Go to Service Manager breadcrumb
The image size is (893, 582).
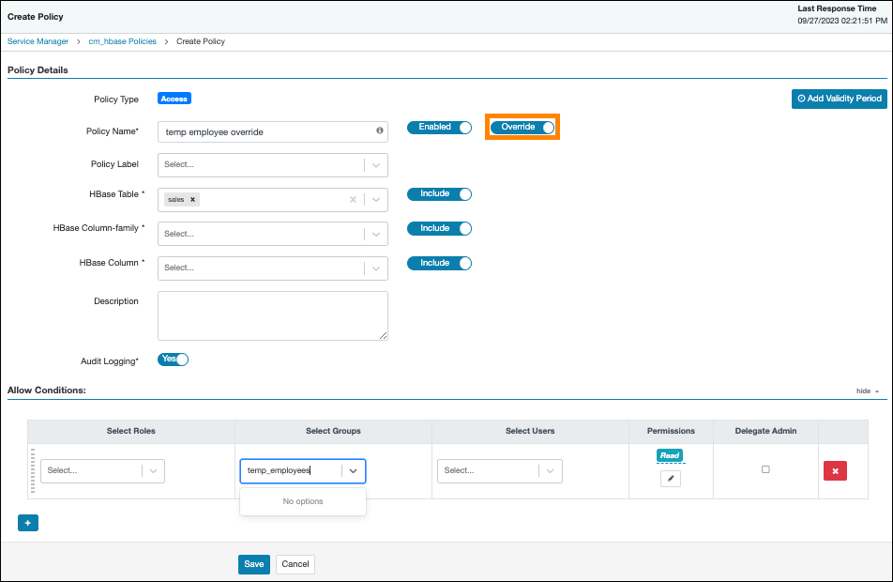[x=38, y=41]
